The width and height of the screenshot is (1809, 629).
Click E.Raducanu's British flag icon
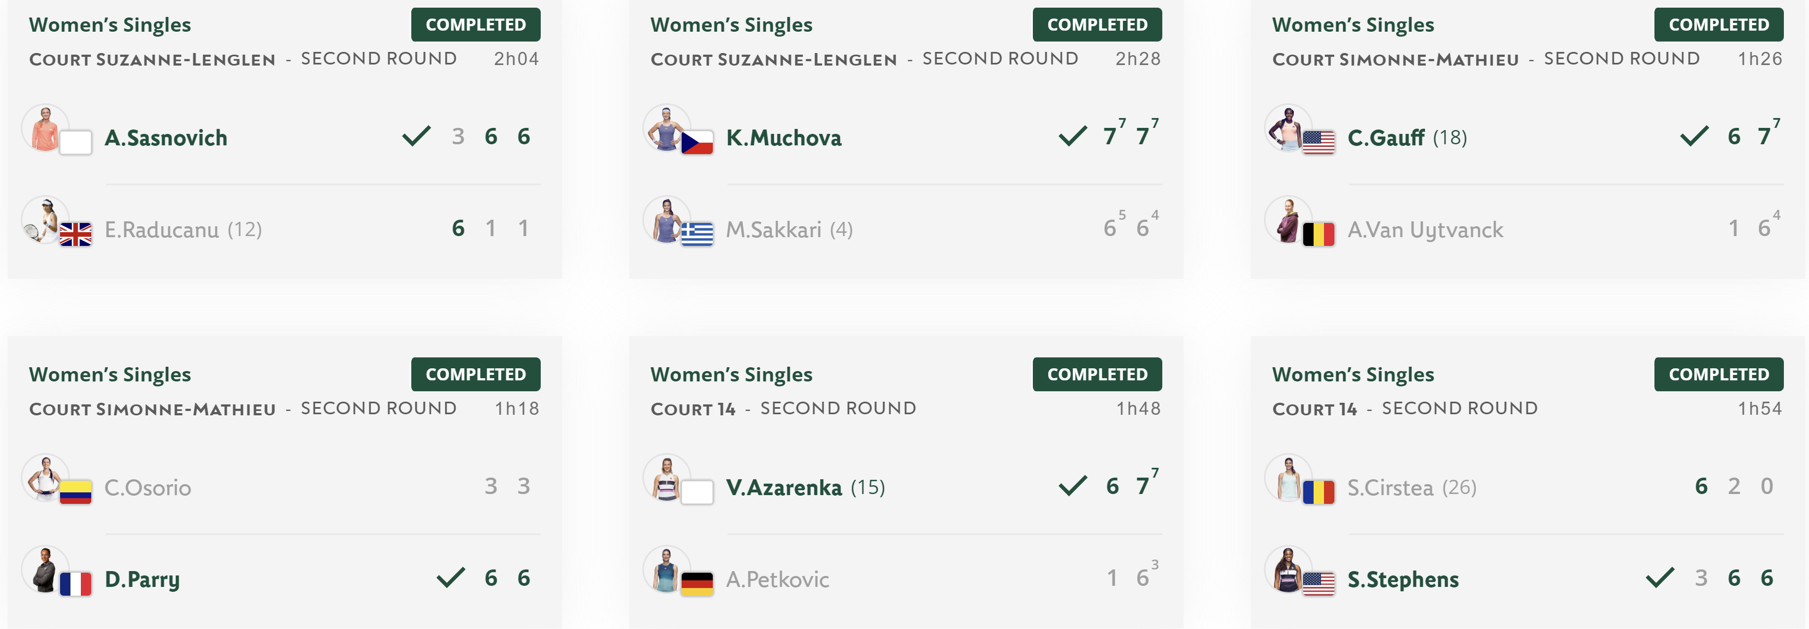[76, 234]
